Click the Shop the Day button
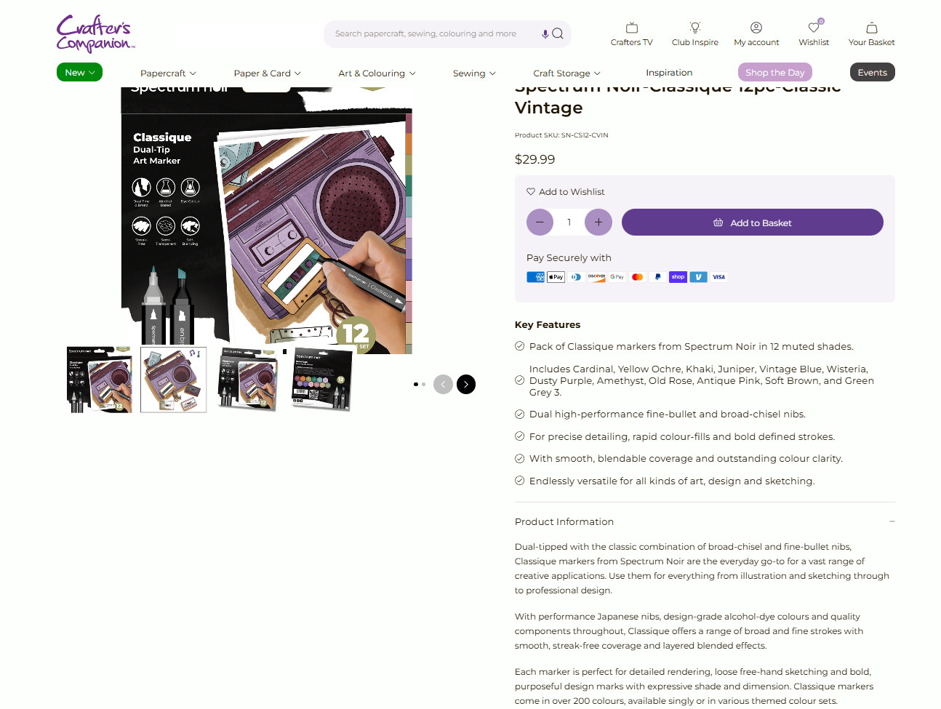The image size is (941, 709). (x=774, y=72)
